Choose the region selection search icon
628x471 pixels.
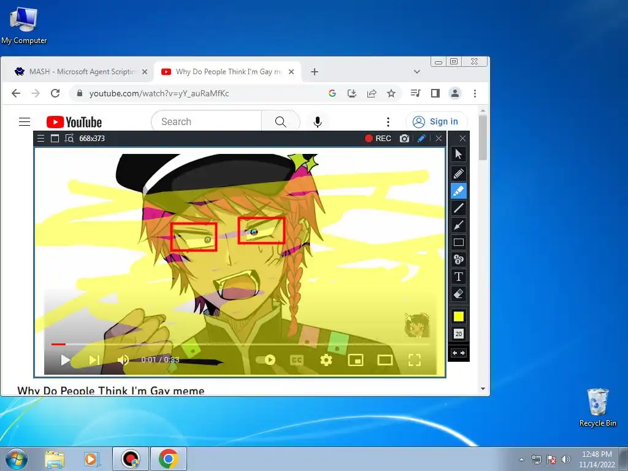[x=69, y=139]
